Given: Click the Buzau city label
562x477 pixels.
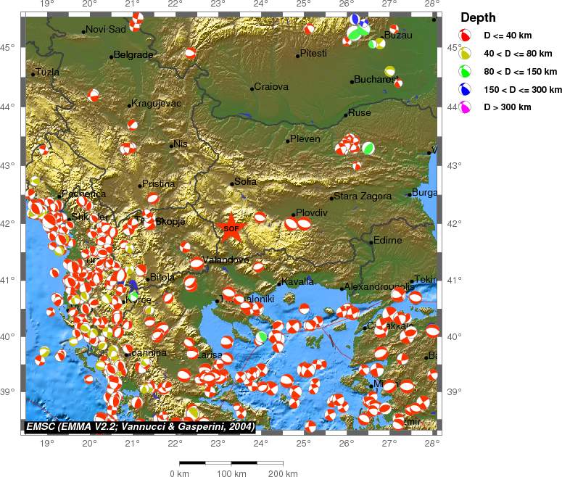Looking at the screenshot, I should pos(398,35).
